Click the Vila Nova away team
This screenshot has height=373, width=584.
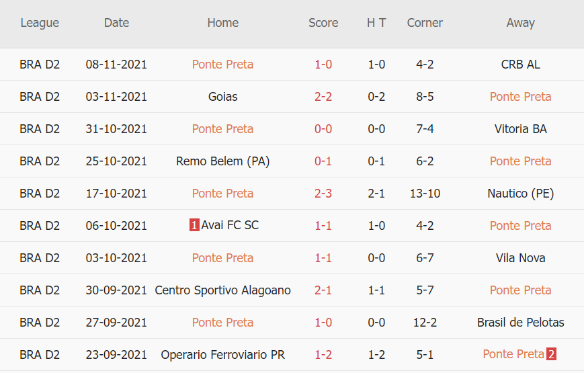(x=520, y=258)
